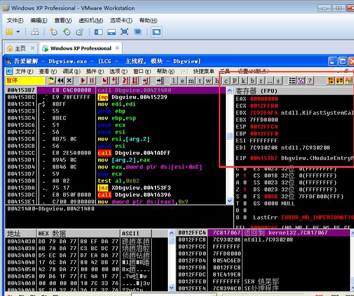The height and width of the screenshot is (296, 354).
Task: Open VMware 编辑(E) menu
Action: pyautogui.click(x=39, y=20)
